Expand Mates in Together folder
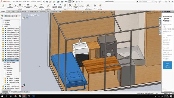 click(3, 62)
